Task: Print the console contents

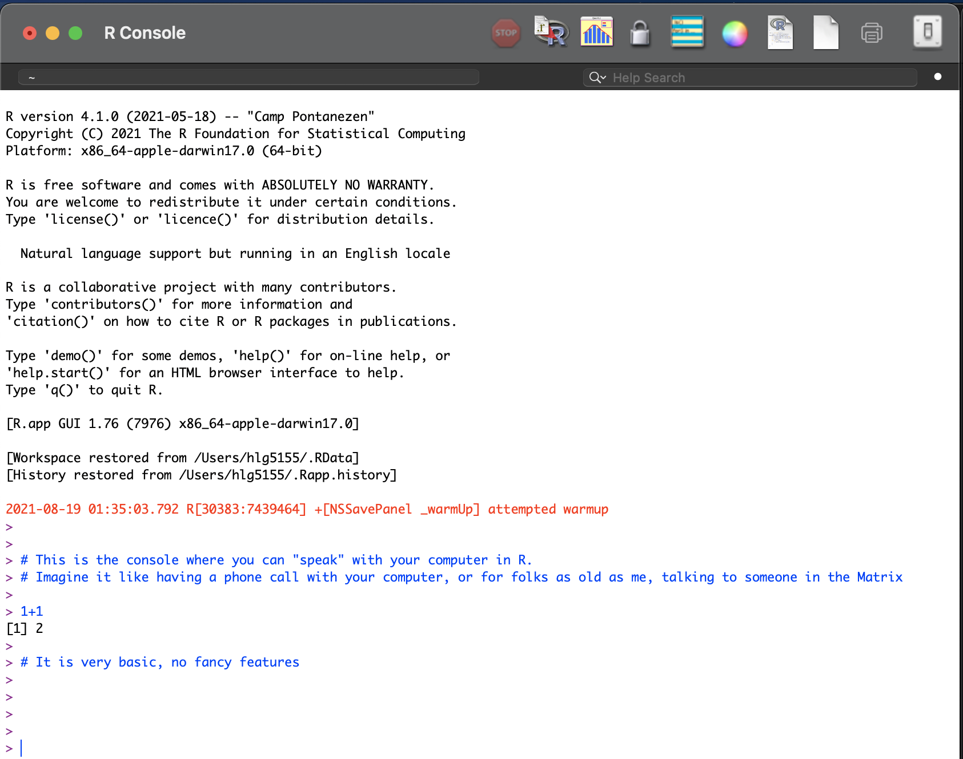Action: (872, 33)
